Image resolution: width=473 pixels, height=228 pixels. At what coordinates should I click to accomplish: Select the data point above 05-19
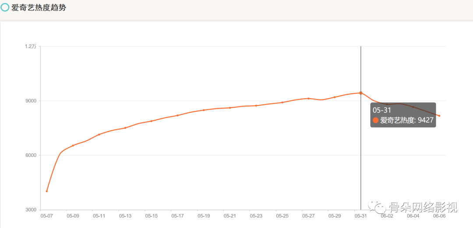click(204, 110)
